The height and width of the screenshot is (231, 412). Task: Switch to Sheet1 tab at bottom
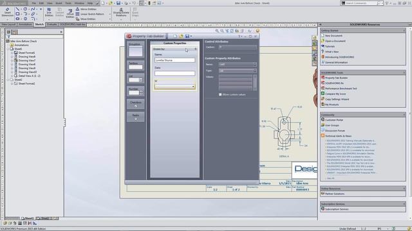(x=28, y=218)
